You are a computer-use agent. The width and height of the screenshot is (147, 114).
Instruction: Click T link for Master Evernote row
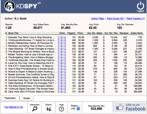pyautogui.click(x=58, y=74)
